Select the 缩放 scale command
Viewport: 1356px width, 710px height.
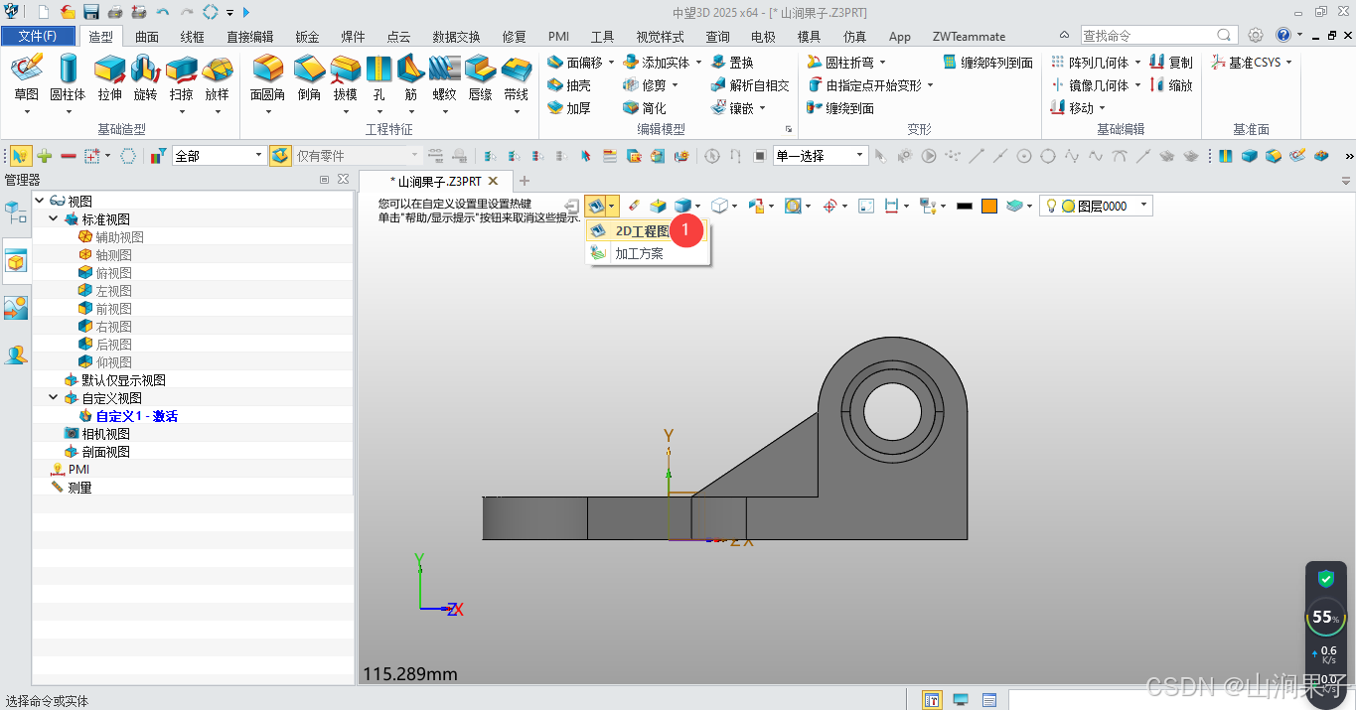coord(1170,85)
